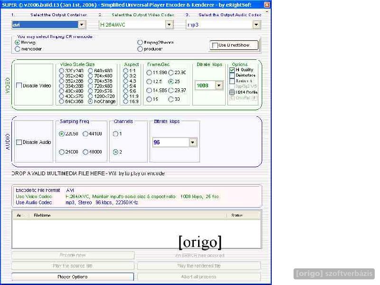Viewport: 380px width, 285px height.
Task: Open the Output Audio Codec mp3 dropdown
Action: tap(256, 25)
